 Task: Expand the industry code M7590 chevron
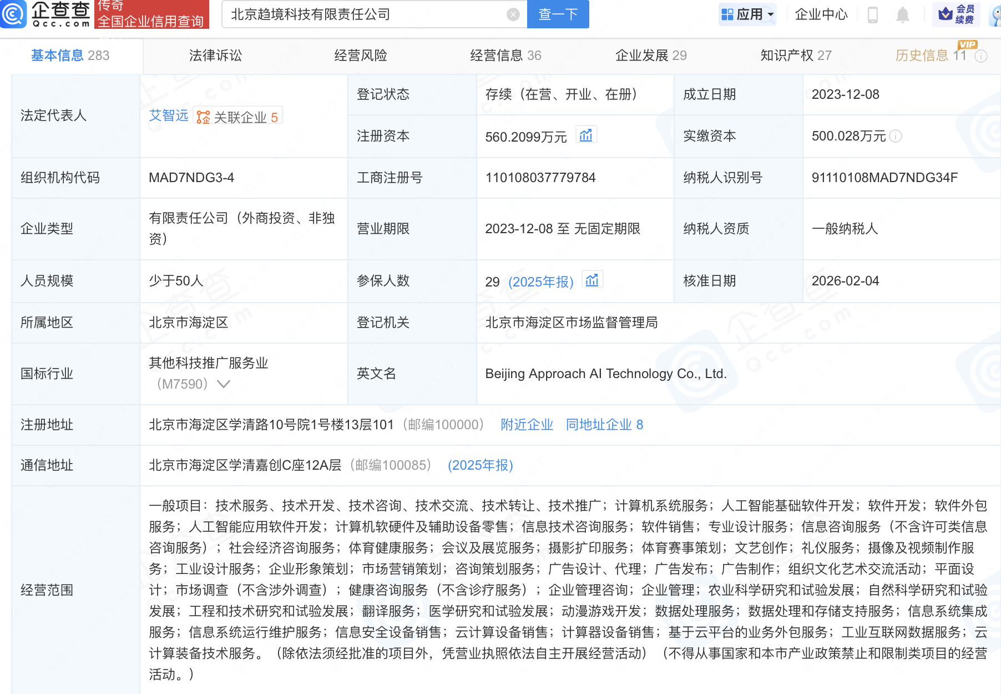tap(224, 384)
